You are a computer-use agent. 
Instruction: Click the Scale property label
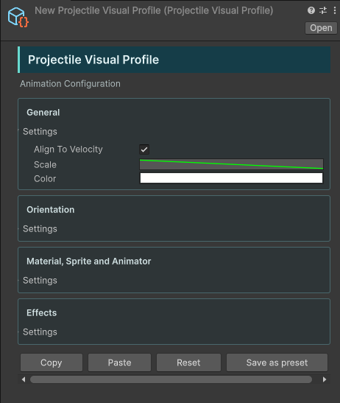[45, 165]
